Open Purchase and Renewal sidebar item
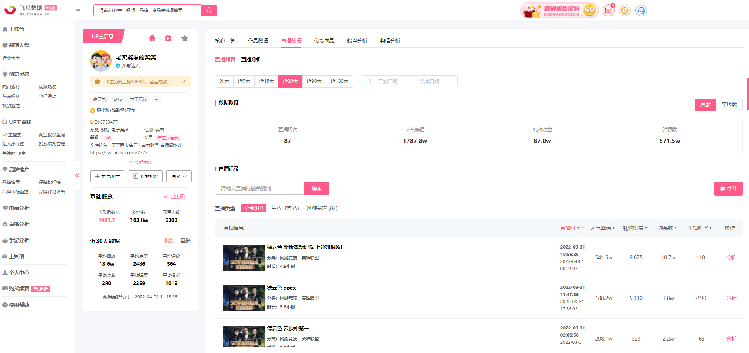This screenshot has height=353, width=749. click(x=26, y=288)
